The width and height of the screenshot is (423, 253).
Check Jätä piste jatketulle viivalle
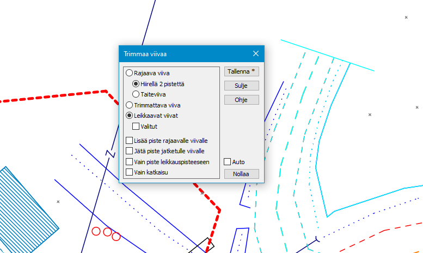click(129, 151)
